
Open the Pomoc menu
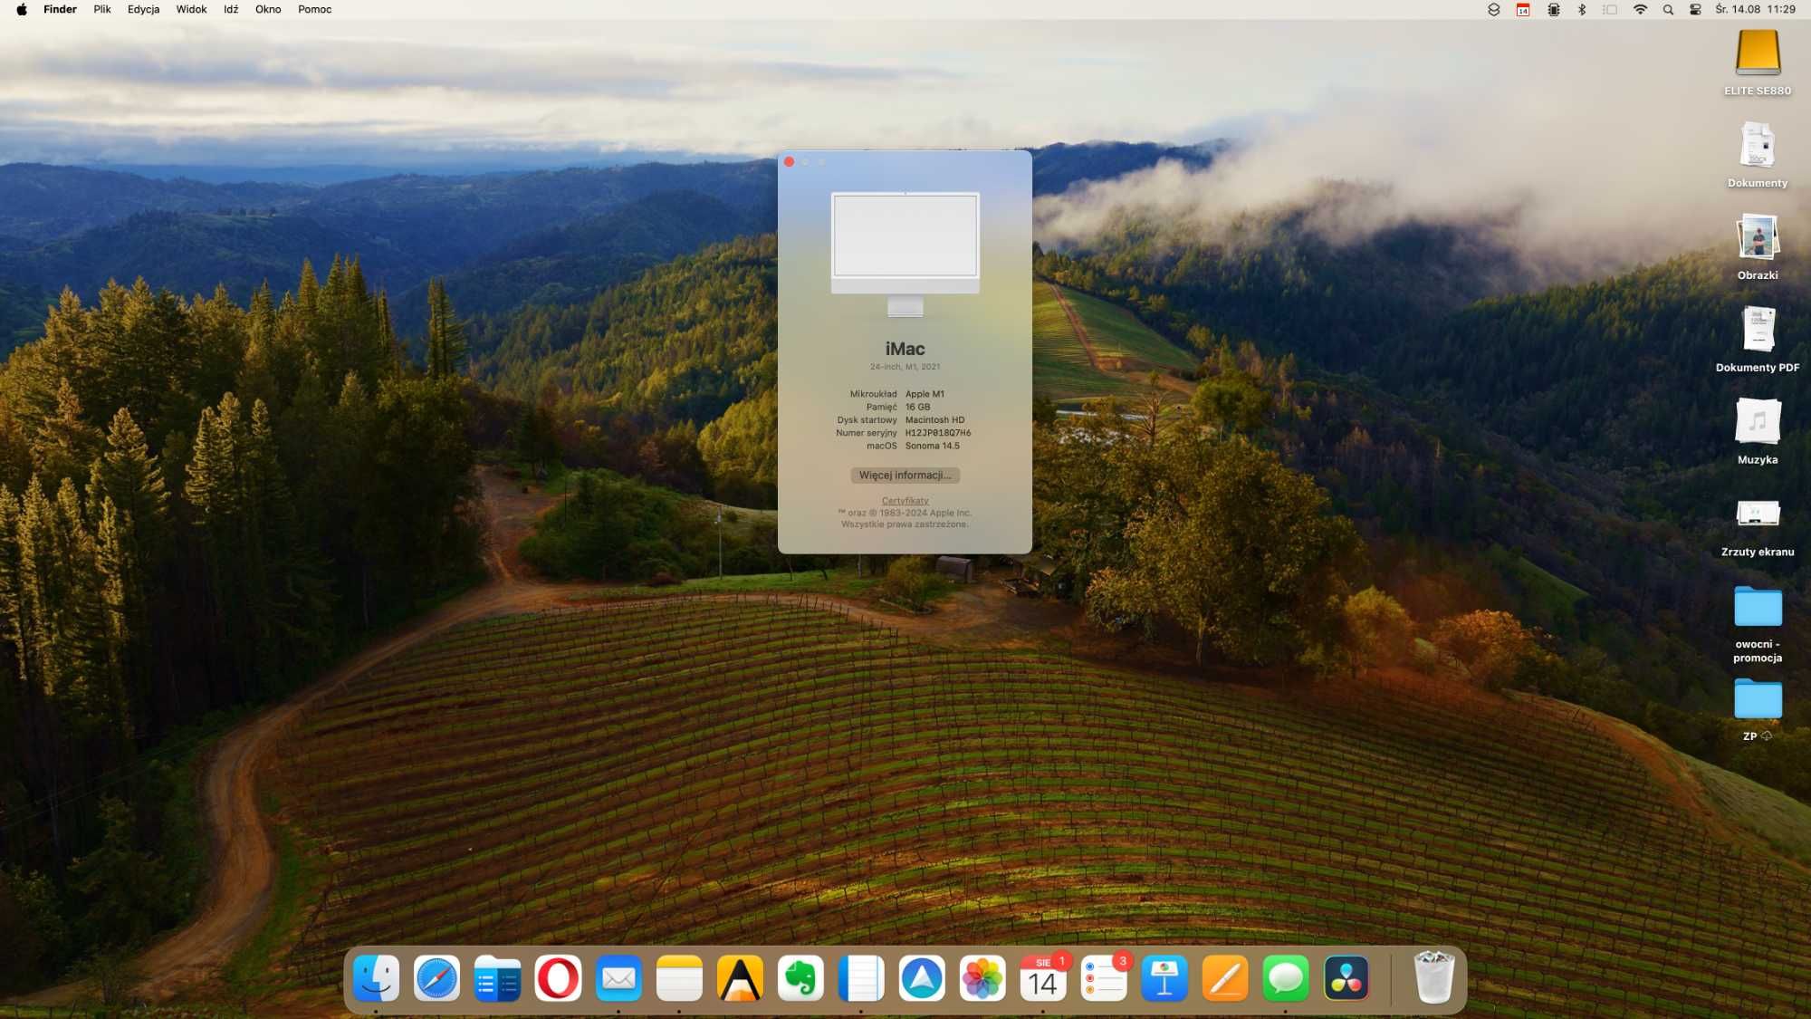coord(315,9)
